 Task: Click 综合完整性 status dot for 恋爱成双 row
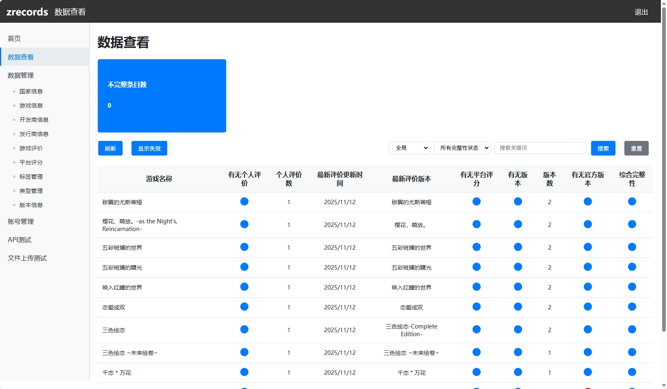click(632, 307)
